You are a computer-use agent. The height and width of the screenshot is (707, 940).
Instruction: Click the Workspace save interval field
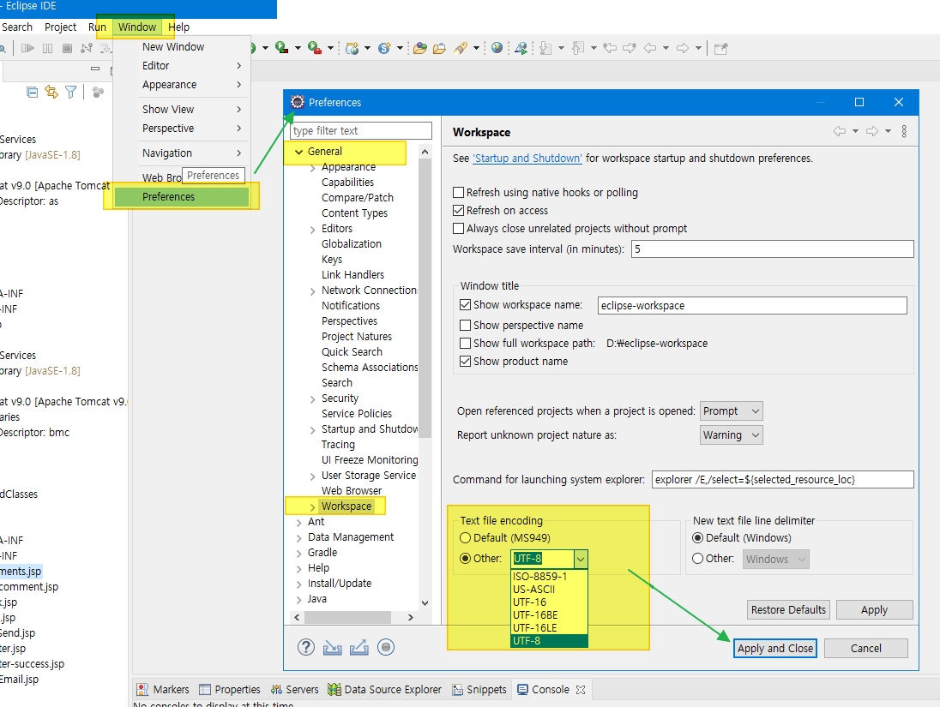pyautogui.click(x=772, y=249)
